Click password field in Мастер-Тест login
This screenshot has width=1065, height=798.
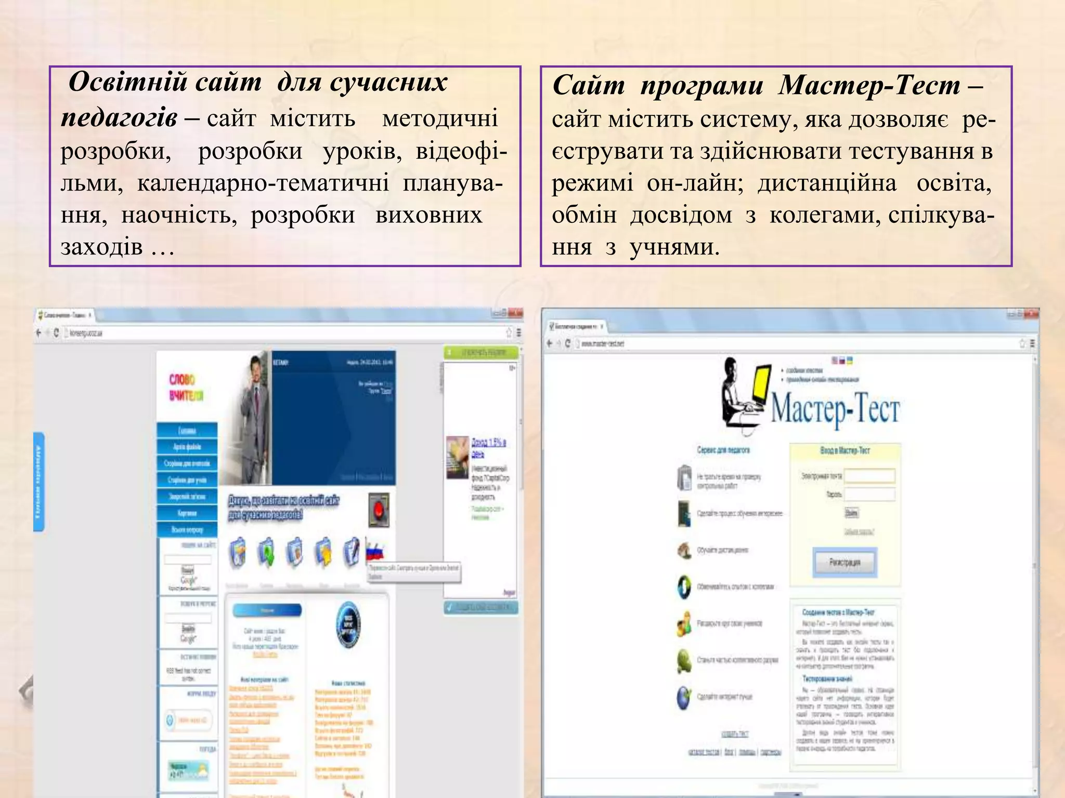pos(869,494)
